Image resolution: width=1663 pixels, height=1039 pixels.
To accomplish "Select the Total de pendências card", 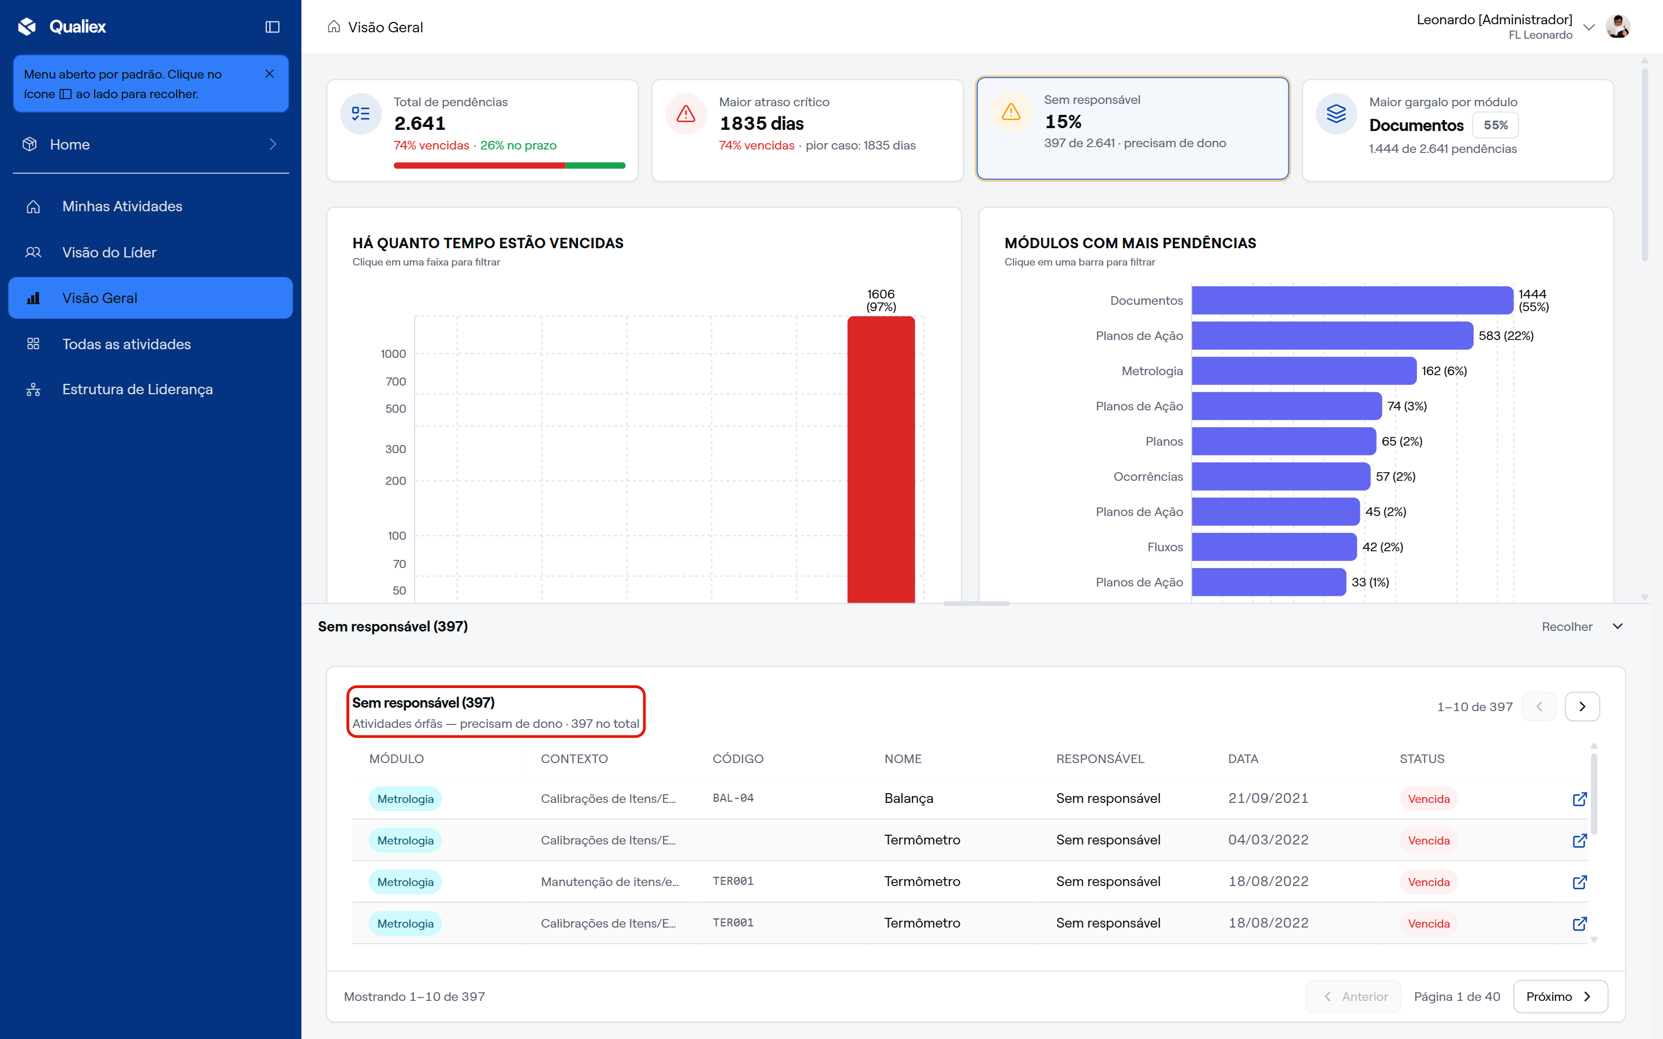I will tap(482, 130).
